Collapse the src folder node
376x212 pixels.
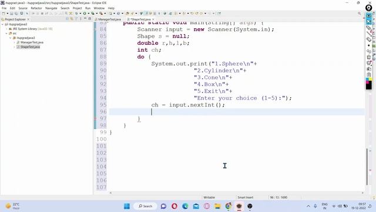[x=6, y=34]
